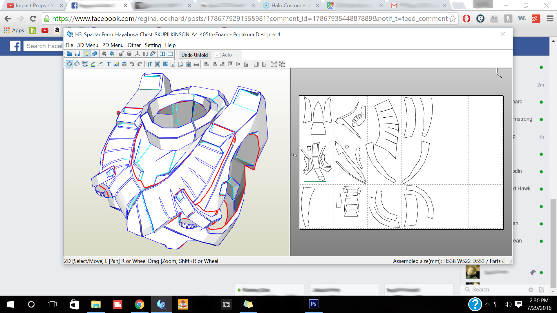
Task: Reload the page in Chrome
Action: pyautogui.click(x=33, y=19)
